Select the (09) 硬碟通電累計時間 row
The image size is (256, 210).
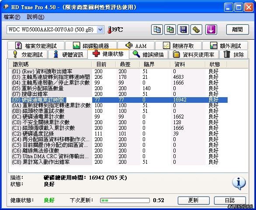click(119, 100)
